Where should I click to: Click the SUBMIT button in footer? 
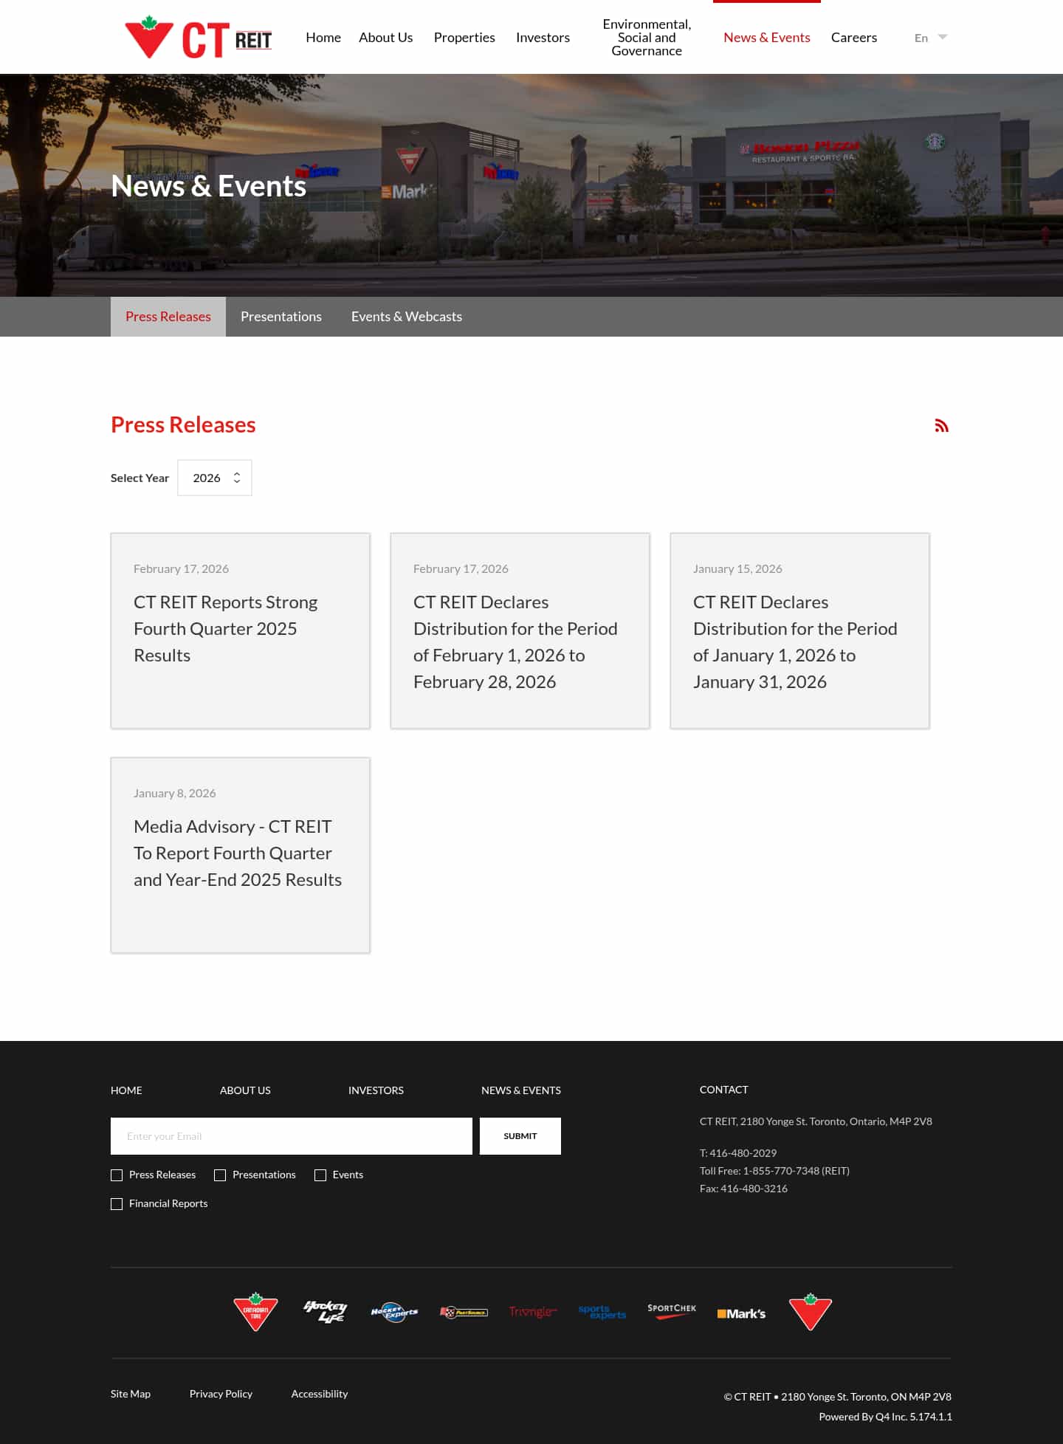[520, 1136]
